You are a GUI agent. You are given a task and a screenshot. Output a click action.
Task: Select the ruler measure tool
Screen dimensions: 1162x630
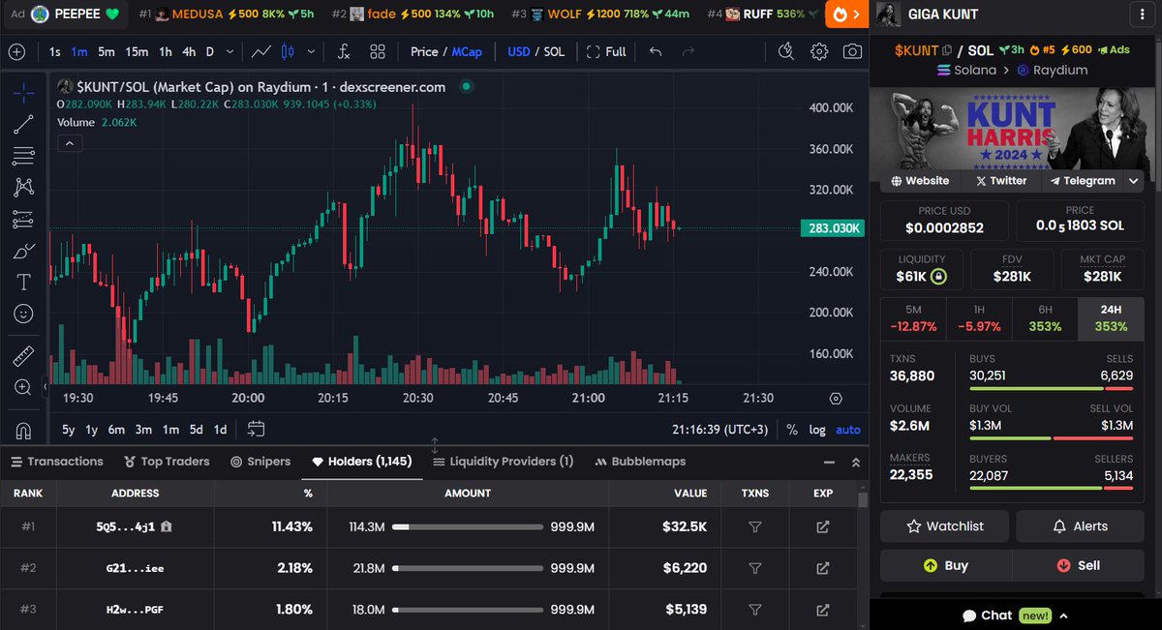(x=24, y=355)
